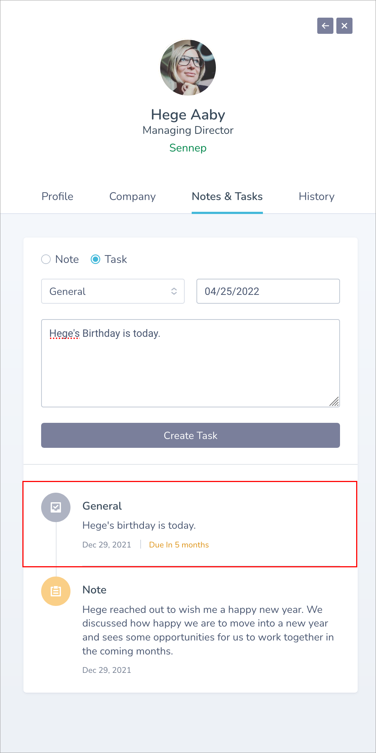Close the contact panel with X icon
Screen dimensions: 376x753
tap(344, 26)
